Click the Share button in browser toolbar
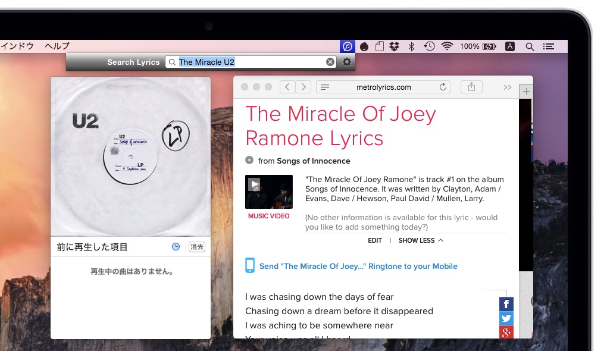The height and width of the screenshot is (351, 607). tap(471, 87)
